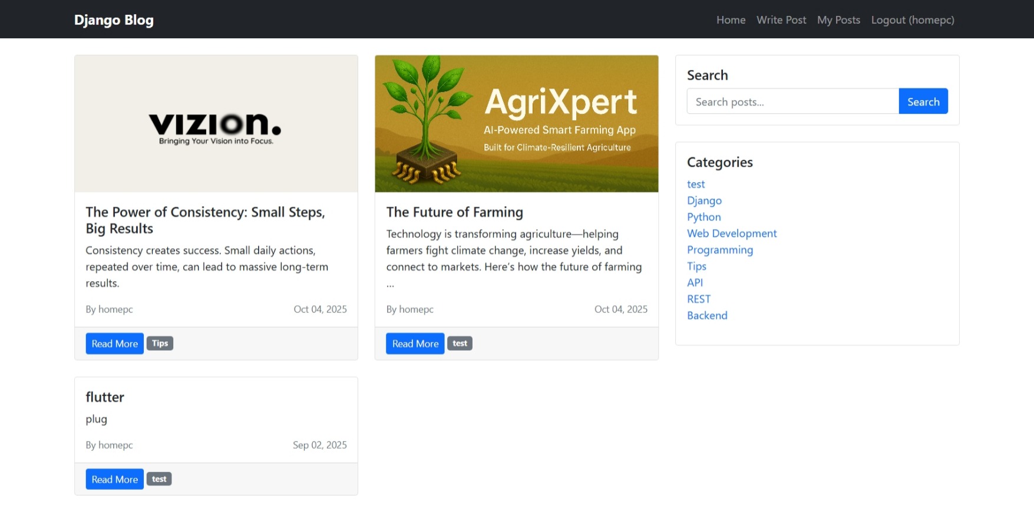Open My Posts in the navbar
This screenshot has width=1034, height=511.
pyautogui.click(x=838, y=20)
